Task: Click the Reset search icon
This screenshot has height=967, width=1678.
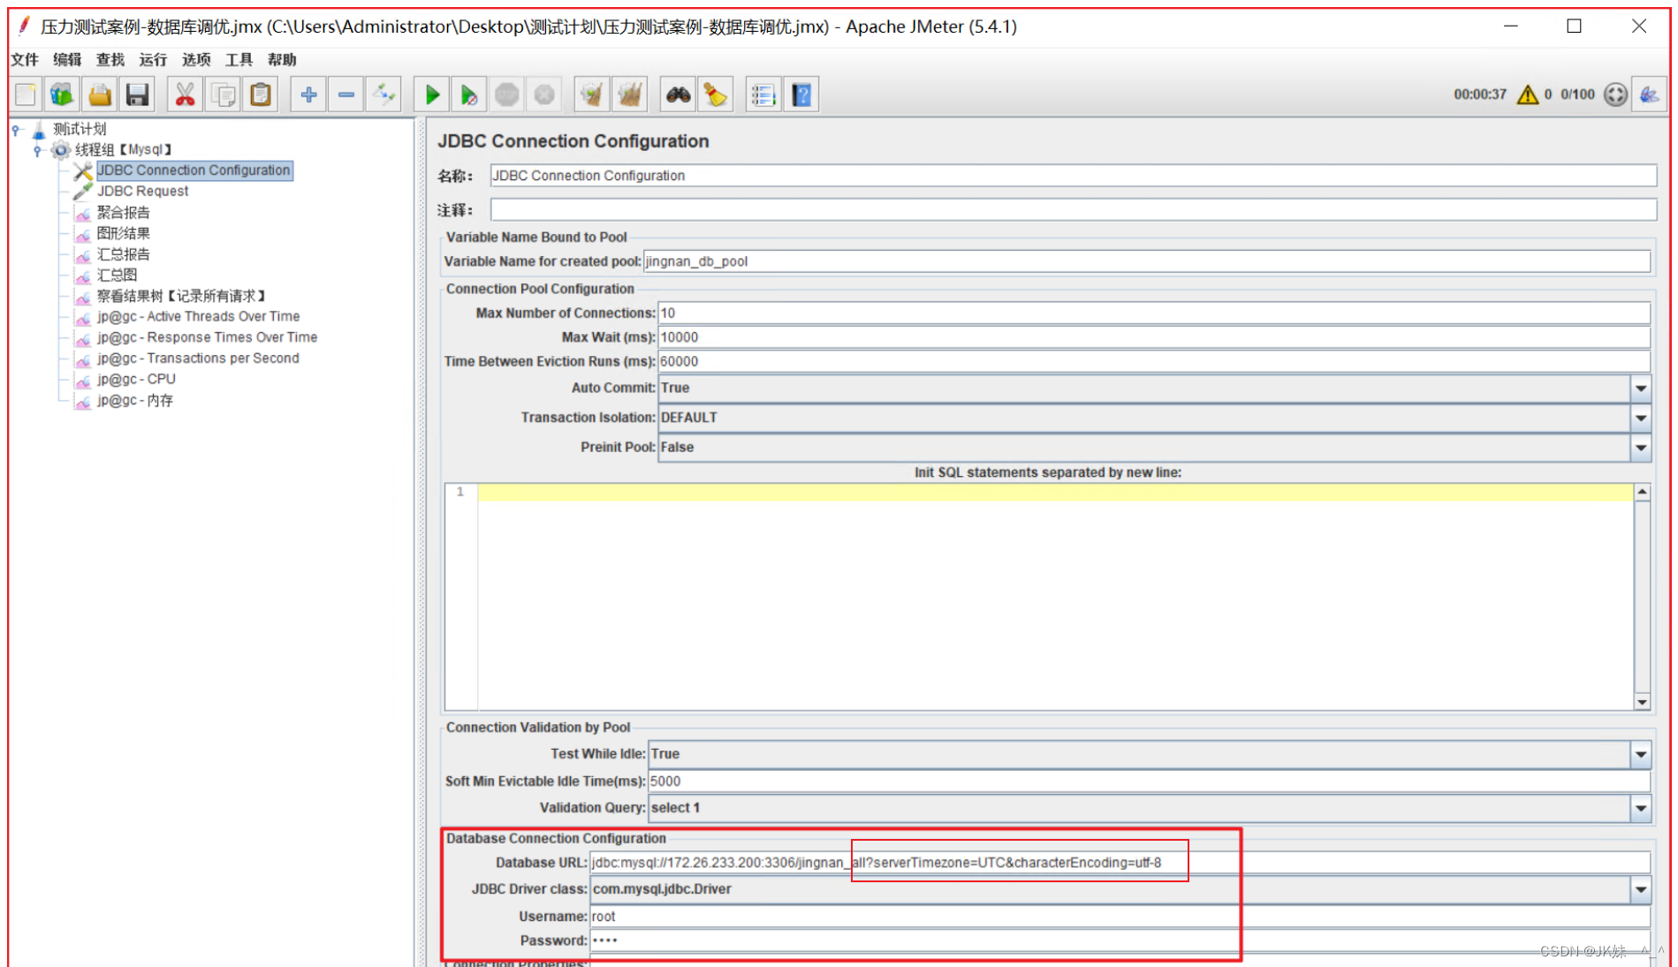Action: click(x=715, y=94)
